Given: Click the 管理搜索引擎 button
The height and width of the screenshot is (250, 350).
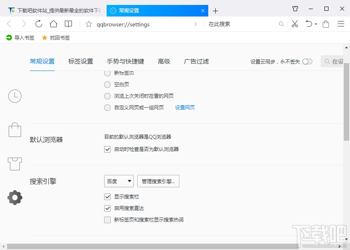Looking at the screenshot, I should [x=158, y=181].
